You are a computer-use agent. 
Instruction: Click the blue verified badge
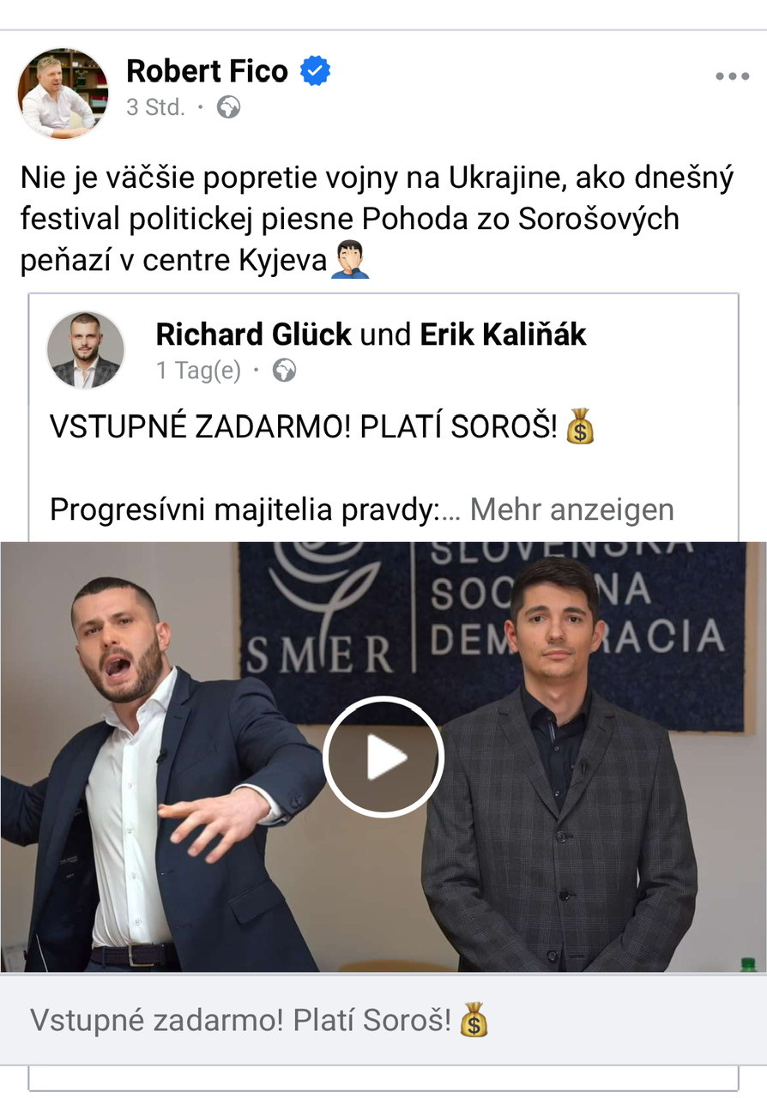click(x=315, y=71)
